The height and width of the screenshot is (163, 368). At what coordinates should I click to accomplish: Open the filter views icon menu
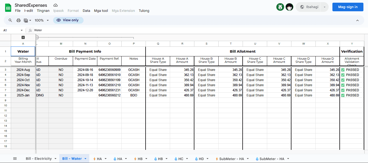pyautogui.click(x=27, y=20)
